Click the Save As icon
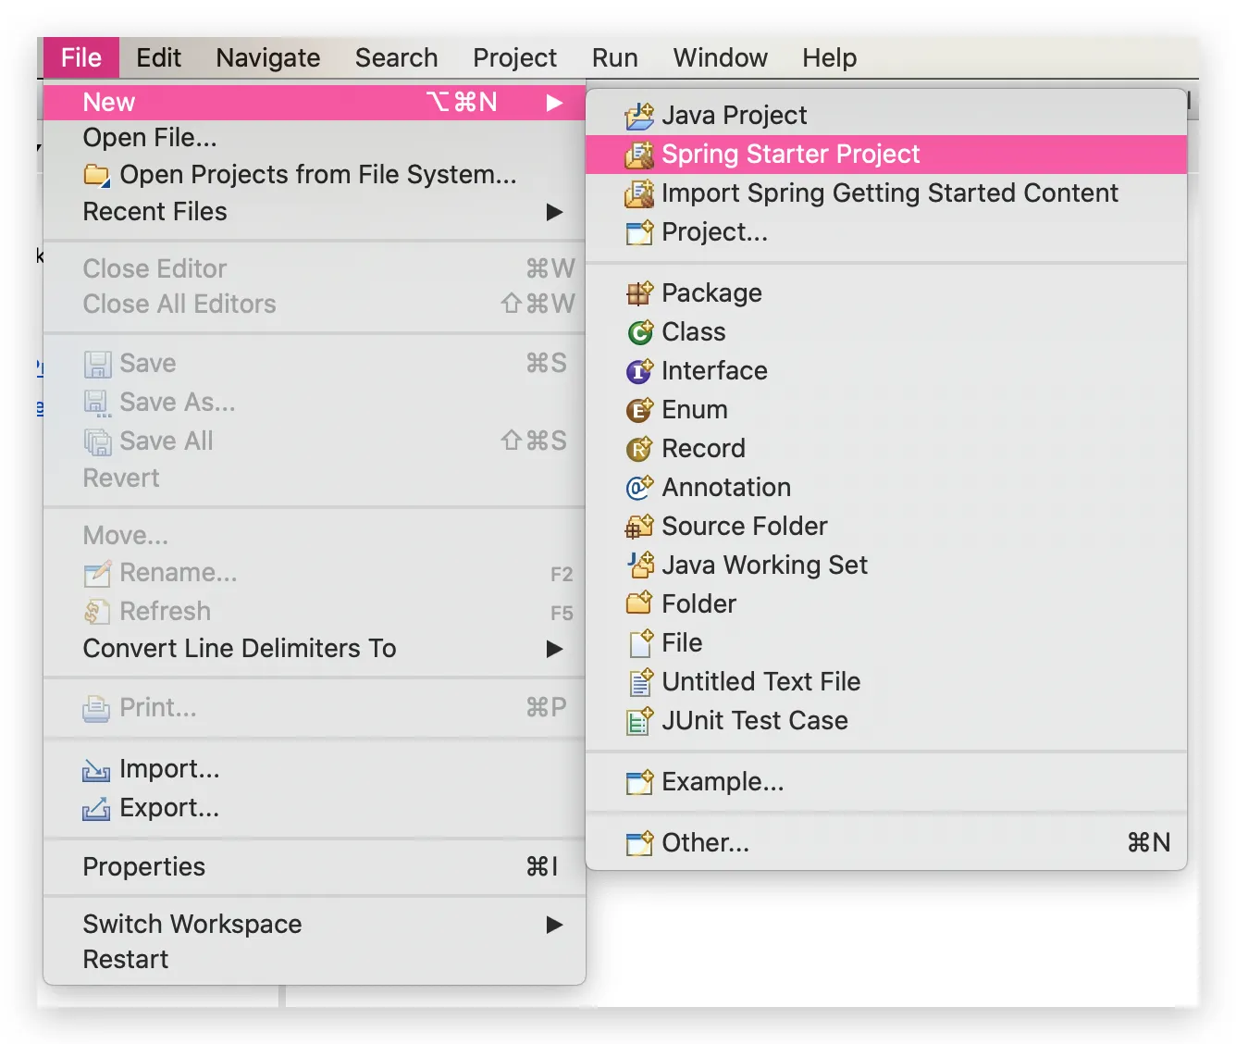This screenshot has width=1236, height=1044. 97,403
